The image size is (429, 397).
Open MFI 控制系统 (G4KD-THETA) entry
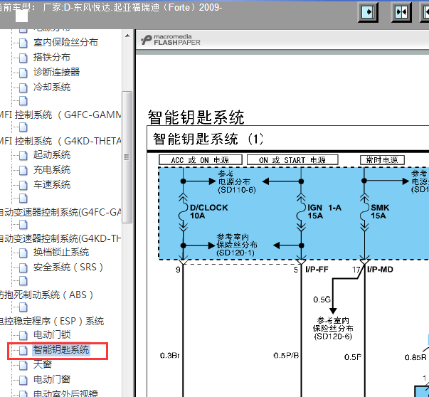pos(60,141)
